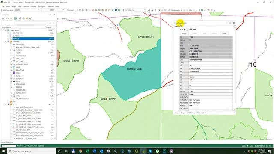The image size is (274, 154).
Task: Open the File menu
Action: (x=3, y=6)
